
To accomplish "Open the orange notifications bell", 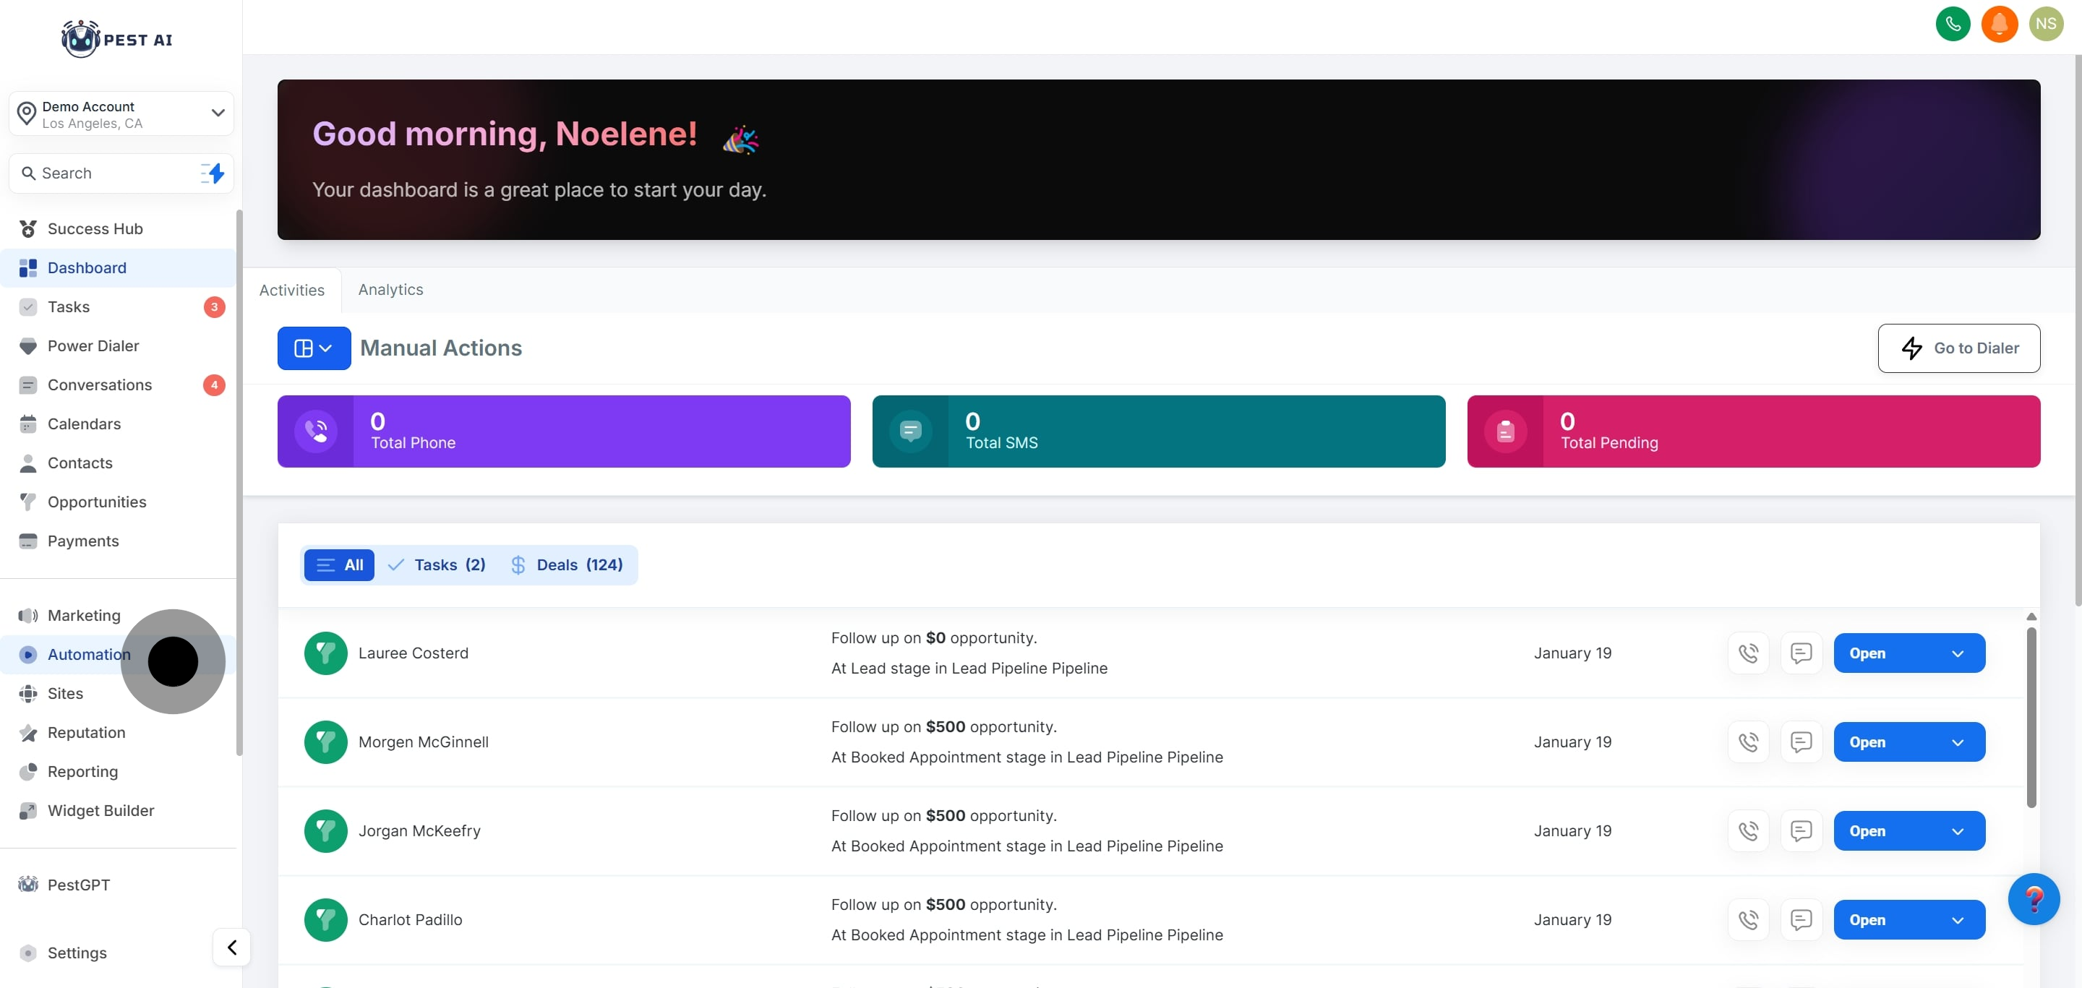I will (x=1999, y=23).
